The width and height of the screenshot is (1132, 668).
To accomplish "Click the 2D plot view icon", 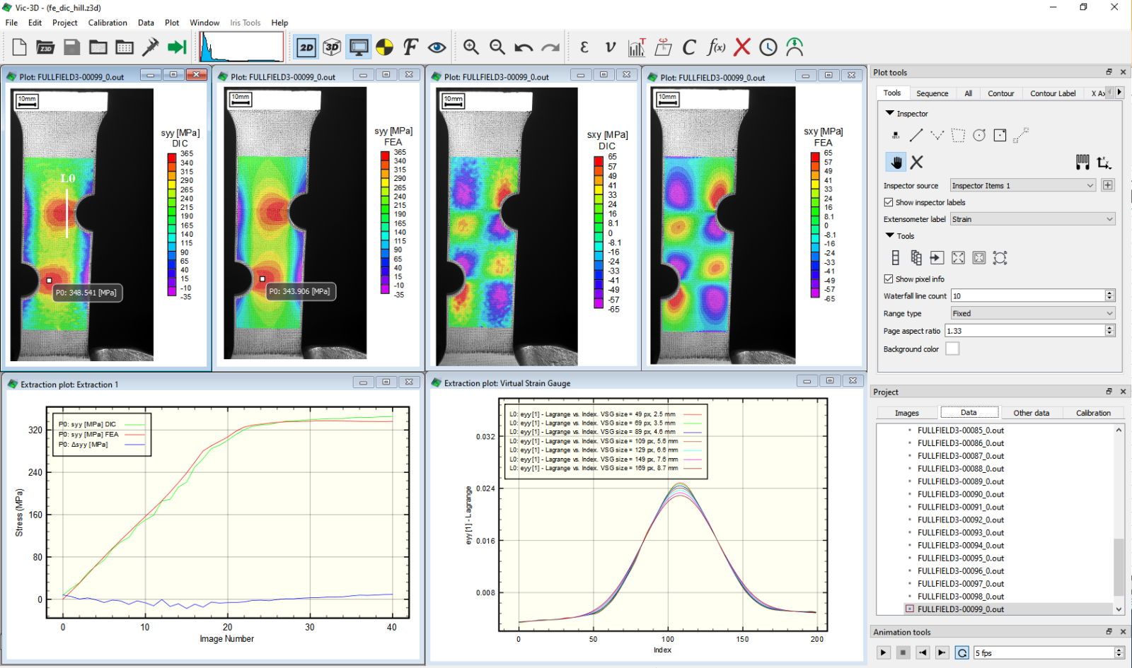I will (x=306, y=47).
